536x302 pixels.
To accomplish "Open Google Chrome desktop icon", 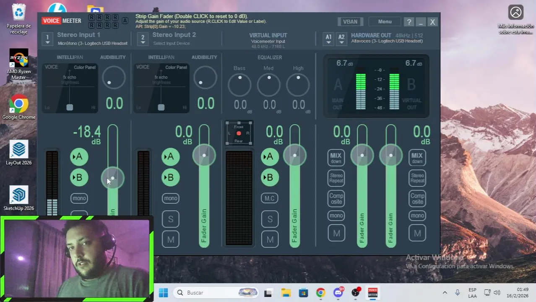I will coord(19,107).
